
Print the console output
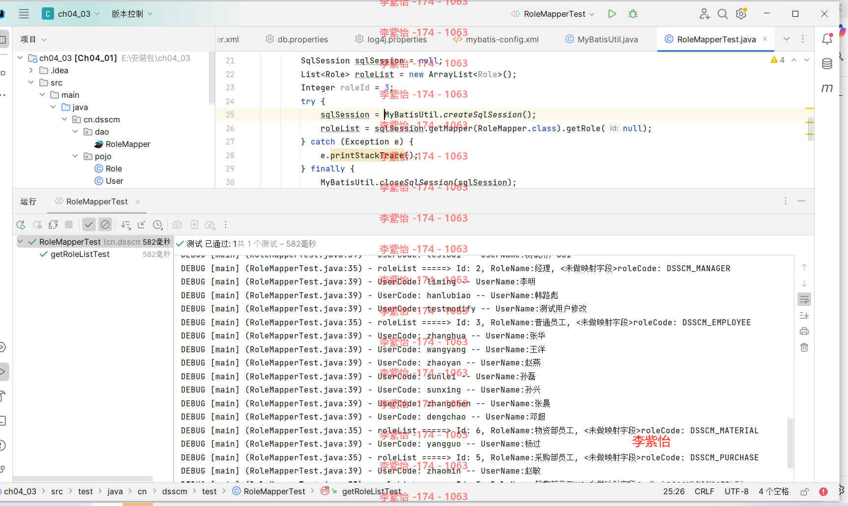[x=804, y=331]
